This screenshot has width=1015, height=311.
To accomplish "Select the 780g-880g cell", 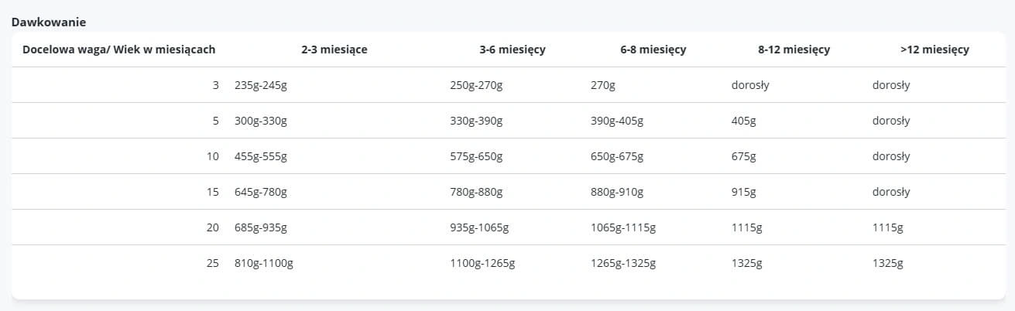I will point(476,192).
